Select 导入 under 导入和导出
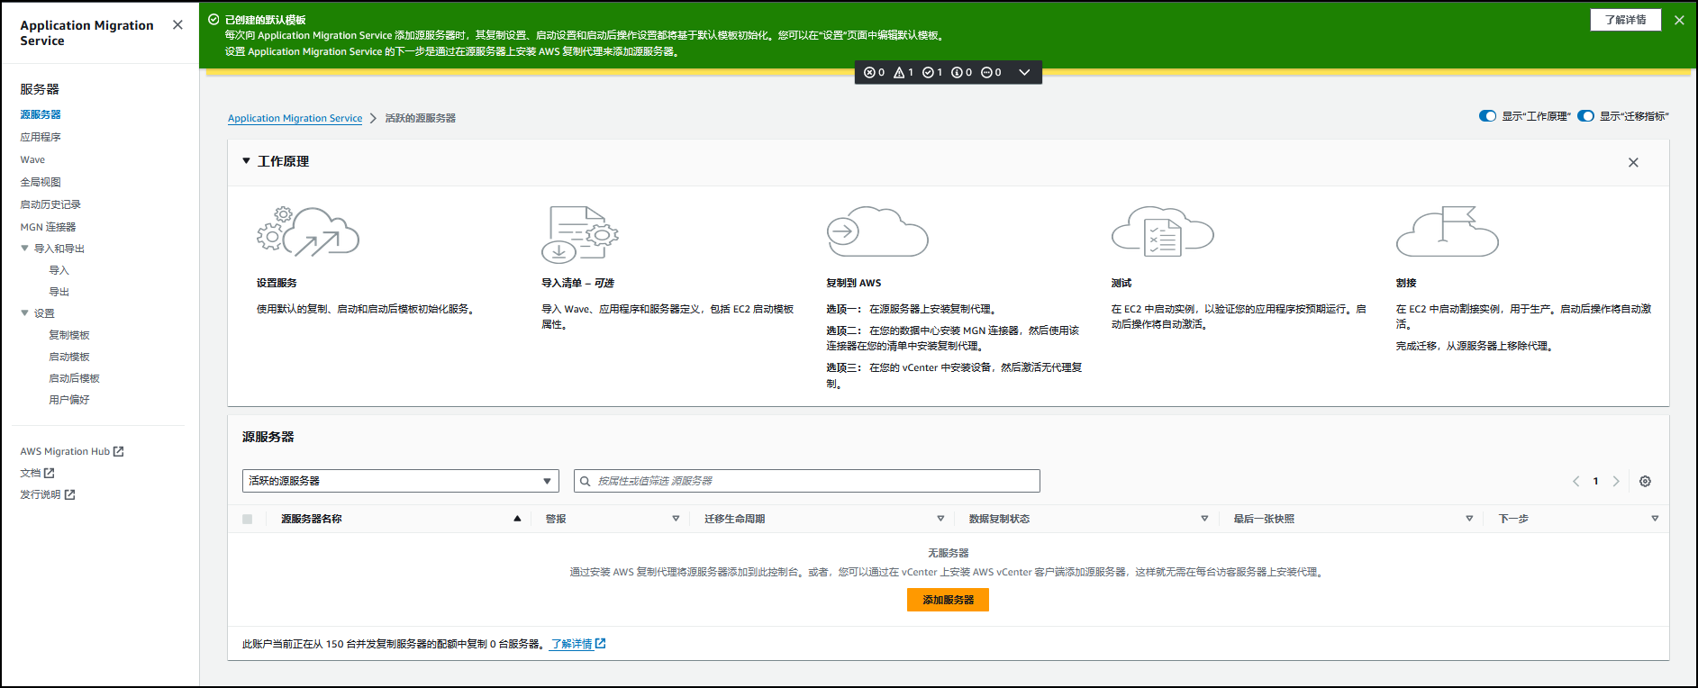The image size is (1698, 688). point(59,270)
